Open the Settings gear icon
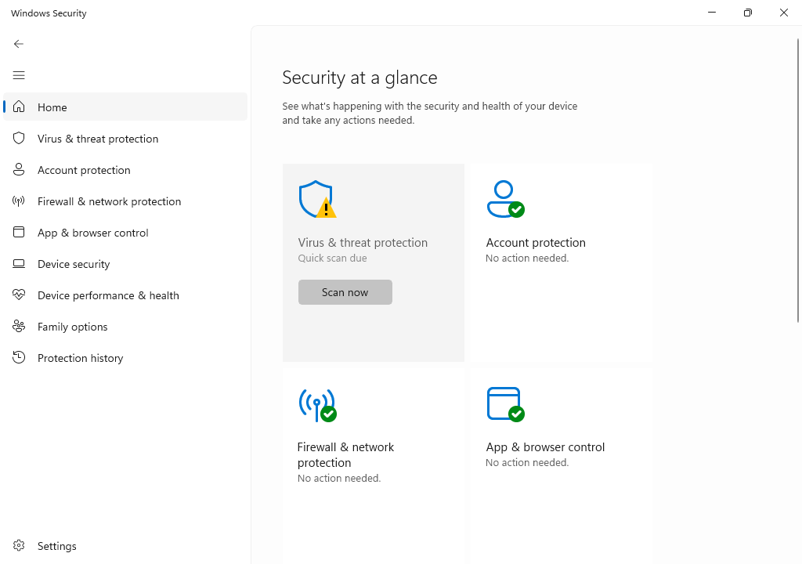The width and height of the screenshot is (802, 564). point(19,546)
